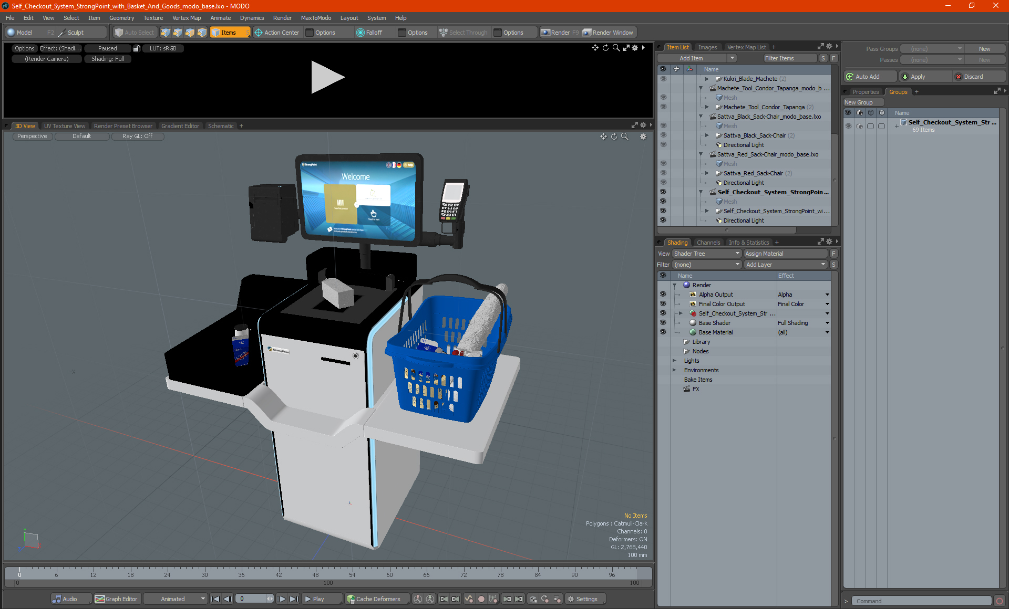Open the Filter (none) dropdown
The width and height of the screenshot is (1009, 609).
pos(706,265)
